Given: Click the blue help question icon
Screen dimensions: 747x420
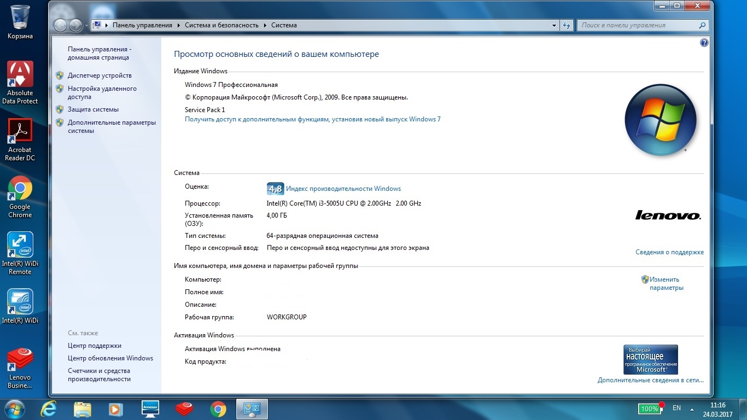Looking at the screenshot, I should coord(704,43).
